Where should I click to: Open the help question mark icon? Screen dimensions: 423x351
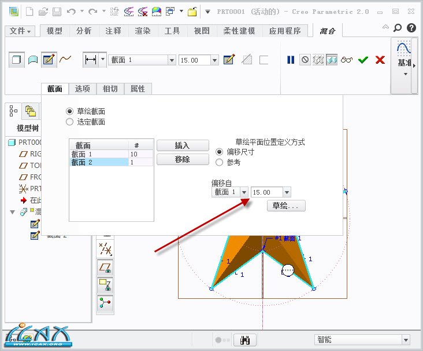click(411, 28)
